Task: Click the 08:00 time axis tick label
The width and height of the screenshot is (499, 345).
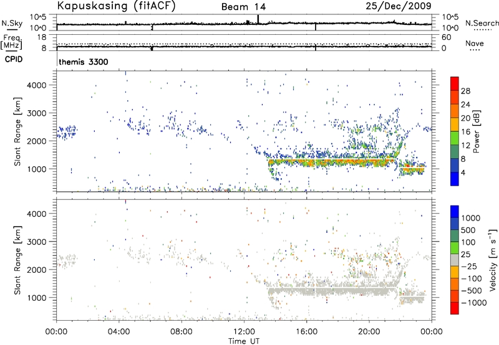Action: (x=182, y=332)
